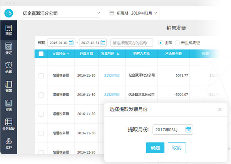Select the 全部 radio option

coord(161,43)
